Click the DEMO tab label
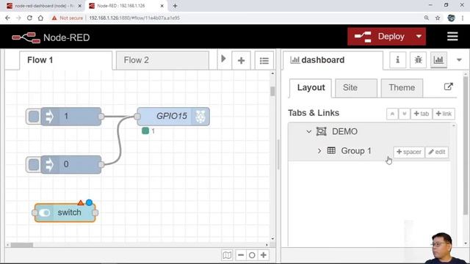 344,131
